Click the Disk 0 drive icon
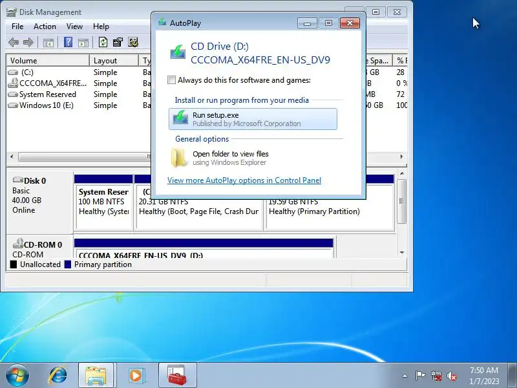Screen dimensions: 517x388 (18, 180)
